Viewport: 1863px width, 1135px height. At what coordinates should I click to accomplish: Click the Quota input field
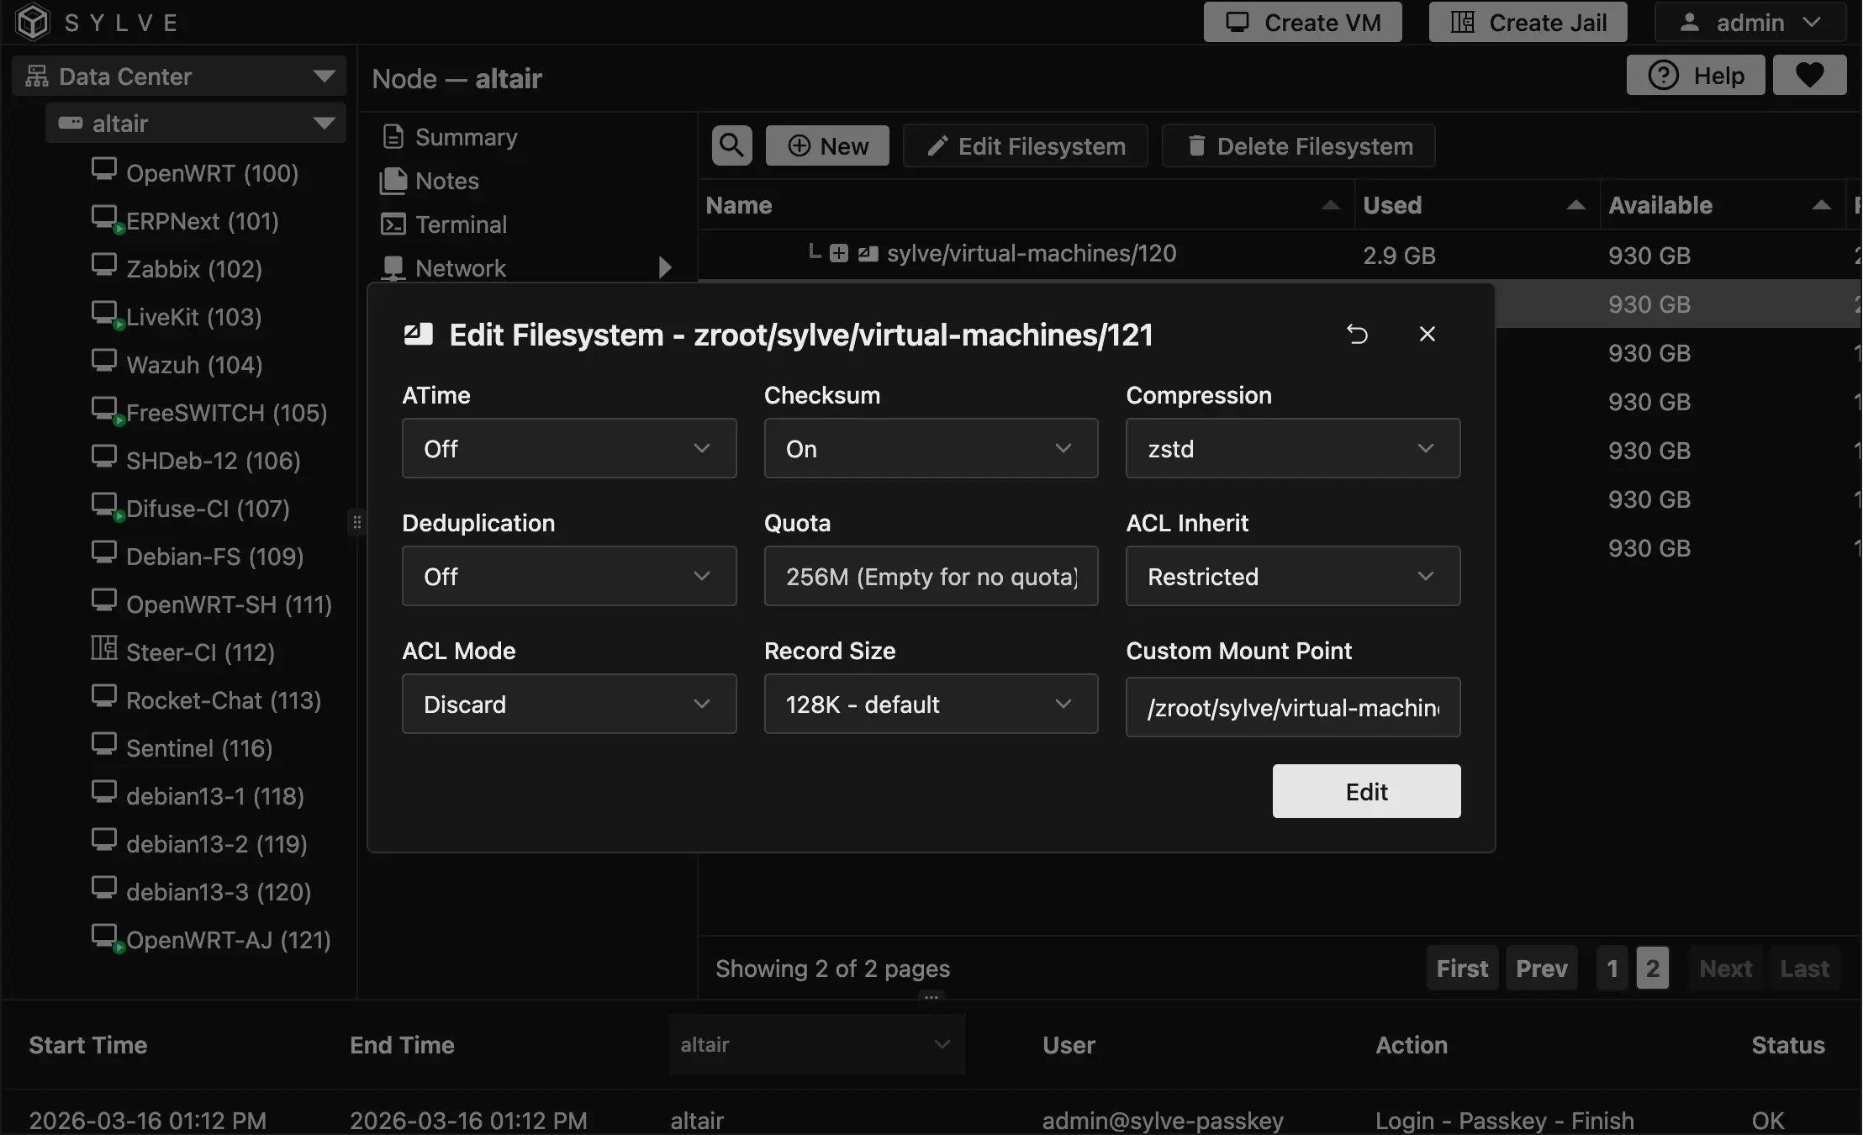click(930, 577)
